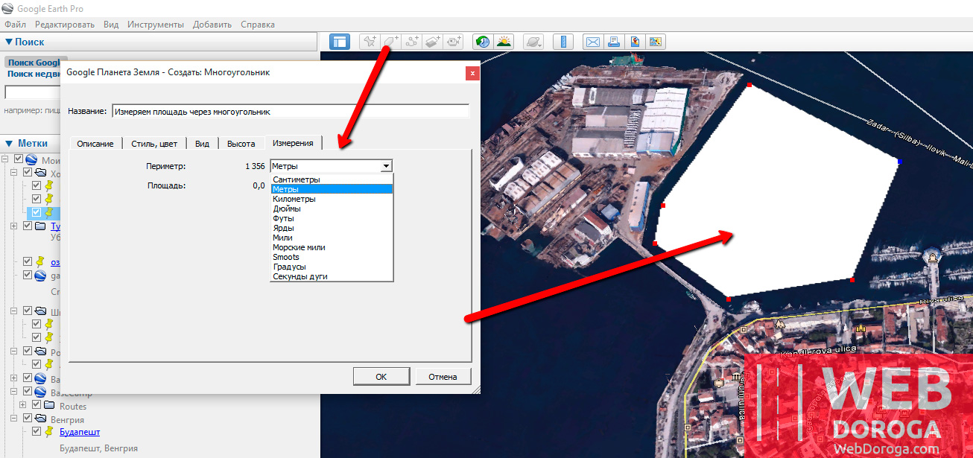Click the Google Earth Pro title icon
973x458 pixels.
(x=7, y=8)
